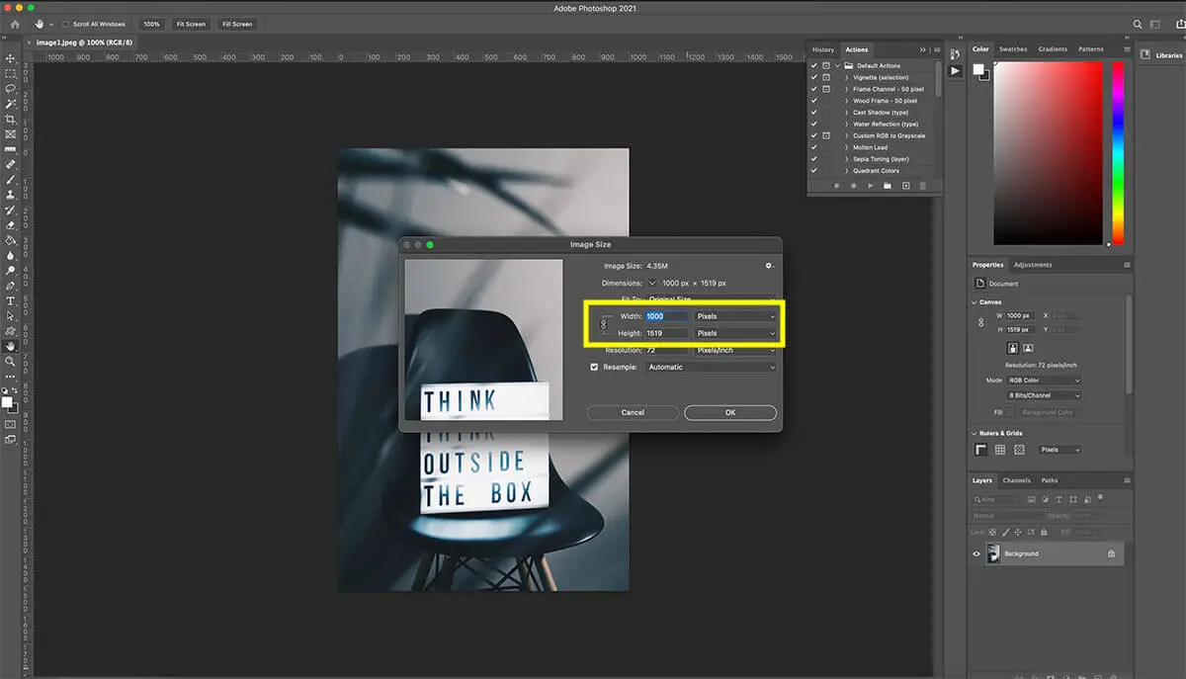Click the hue spectrum slider

[1118, 153]
